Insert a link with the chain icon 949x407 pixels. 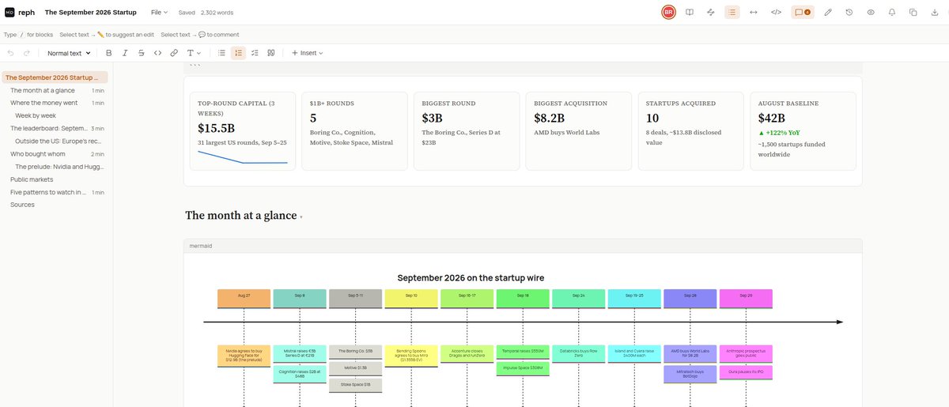[x=174, y=53]
